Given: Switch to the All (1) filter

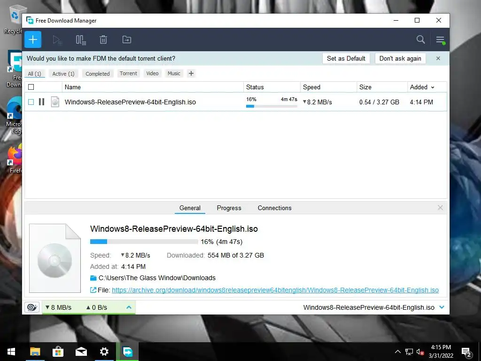Looking at the screenshot, I should [x=34, y=74].
